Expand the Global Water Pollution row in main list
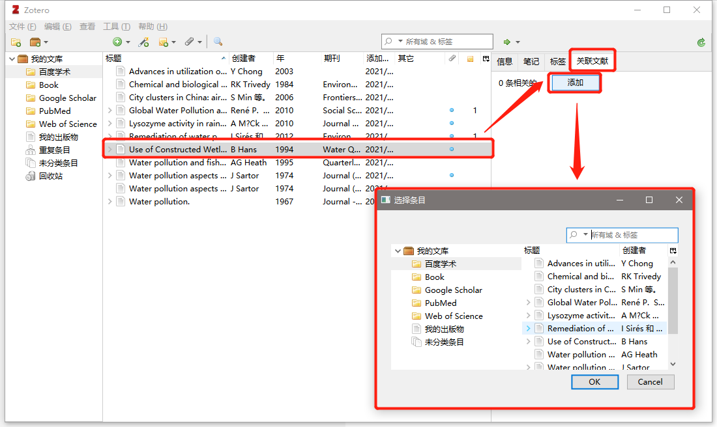717x427 pixels. coord(110,111)
